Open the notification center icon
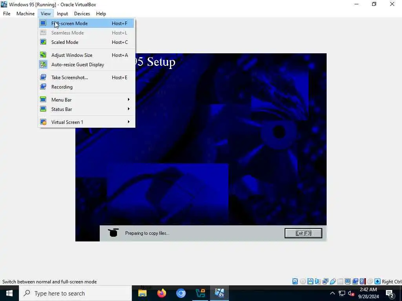 [390, 293]
